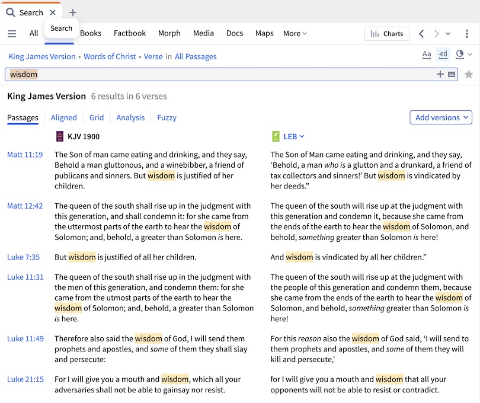Click '6 results in 6 verses' count

coord(129,97)
